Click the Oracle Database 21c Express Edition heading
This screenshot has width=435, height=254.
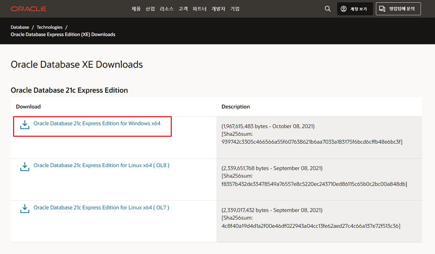(x=69, y=90)
